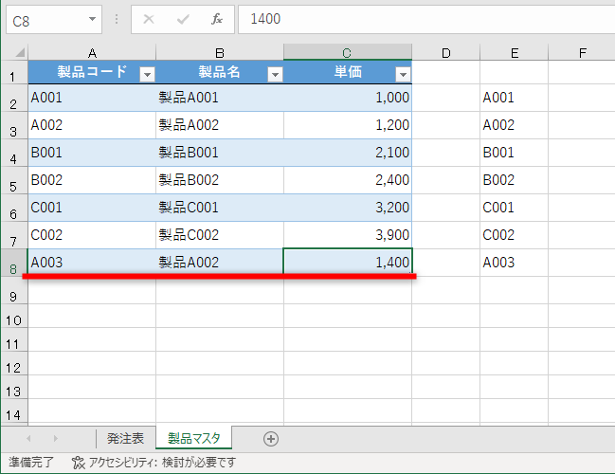Image resolution: width=615 pixels, height=474 pixels.
Task: Click cell B8 in the A003 row
Action: click(x=220, y=263)
